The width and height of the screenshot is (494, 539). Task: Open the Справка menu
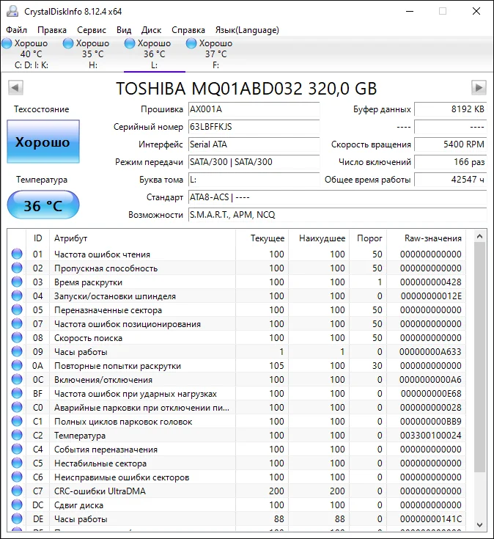188,30
